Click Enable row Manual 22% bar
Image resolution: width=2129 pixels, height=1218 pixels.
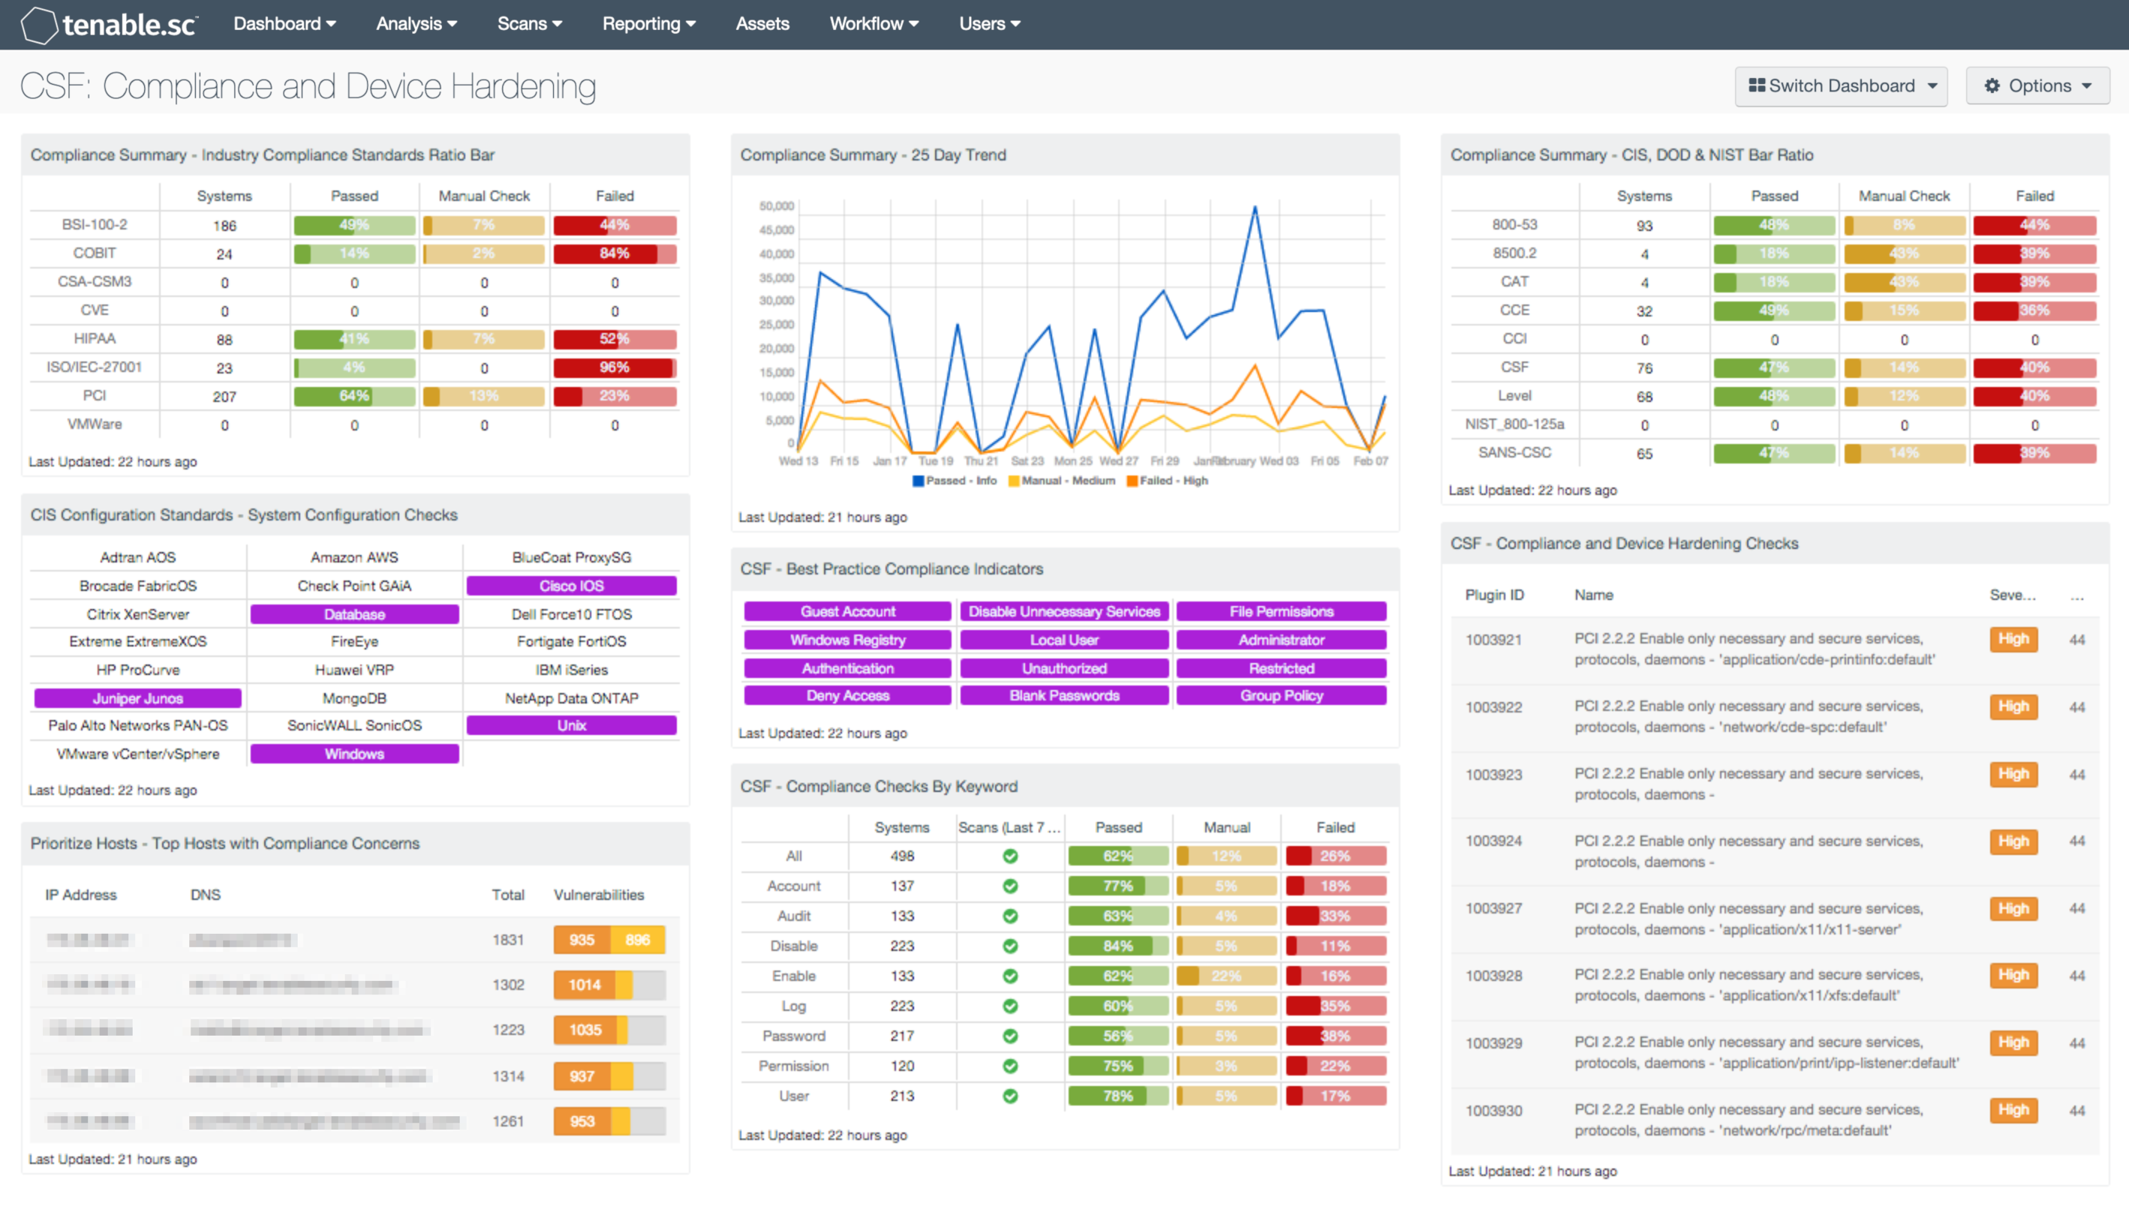[x=1226, y=976]
